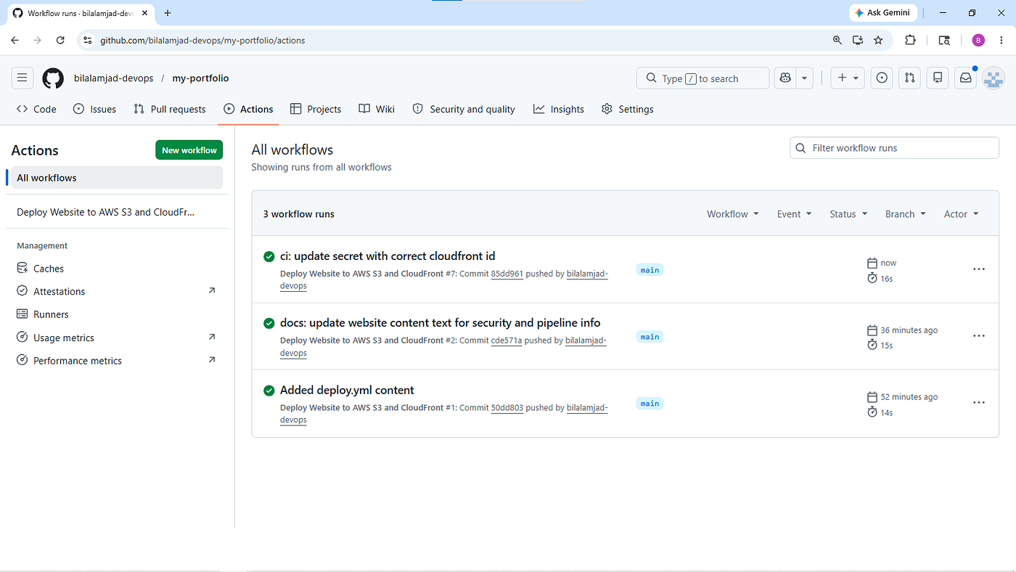Open the options menu for the docs update run
1016x572 pixels.
click(979, 336)
